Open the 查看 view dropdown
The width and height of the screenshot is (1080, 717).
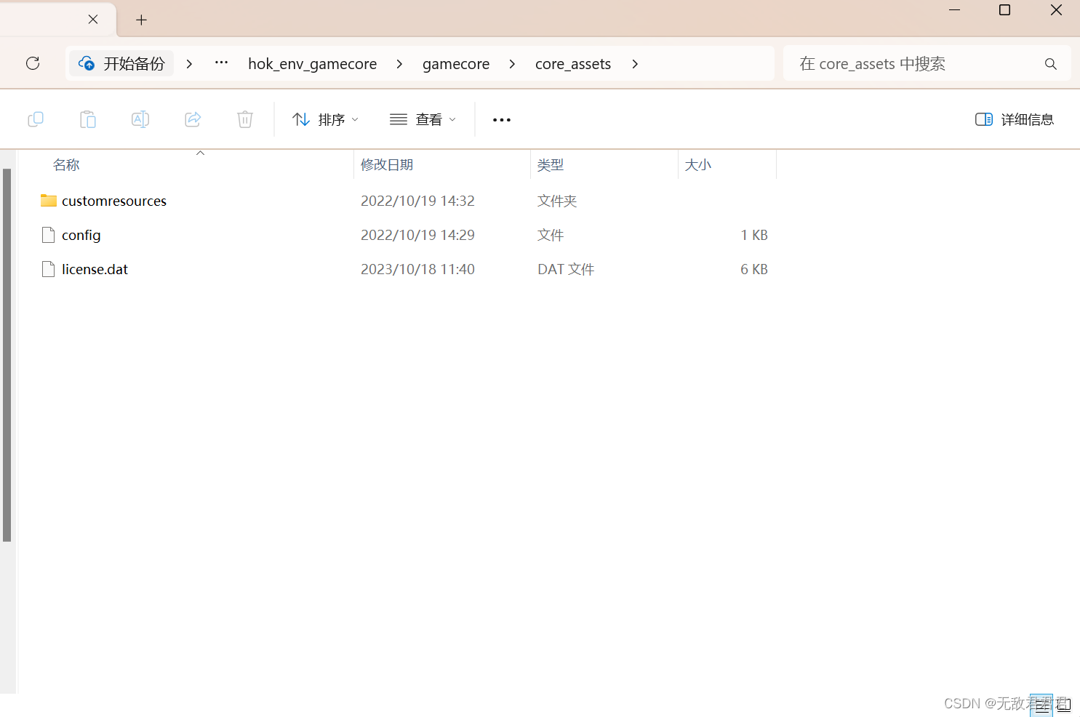tap(423, 119)
